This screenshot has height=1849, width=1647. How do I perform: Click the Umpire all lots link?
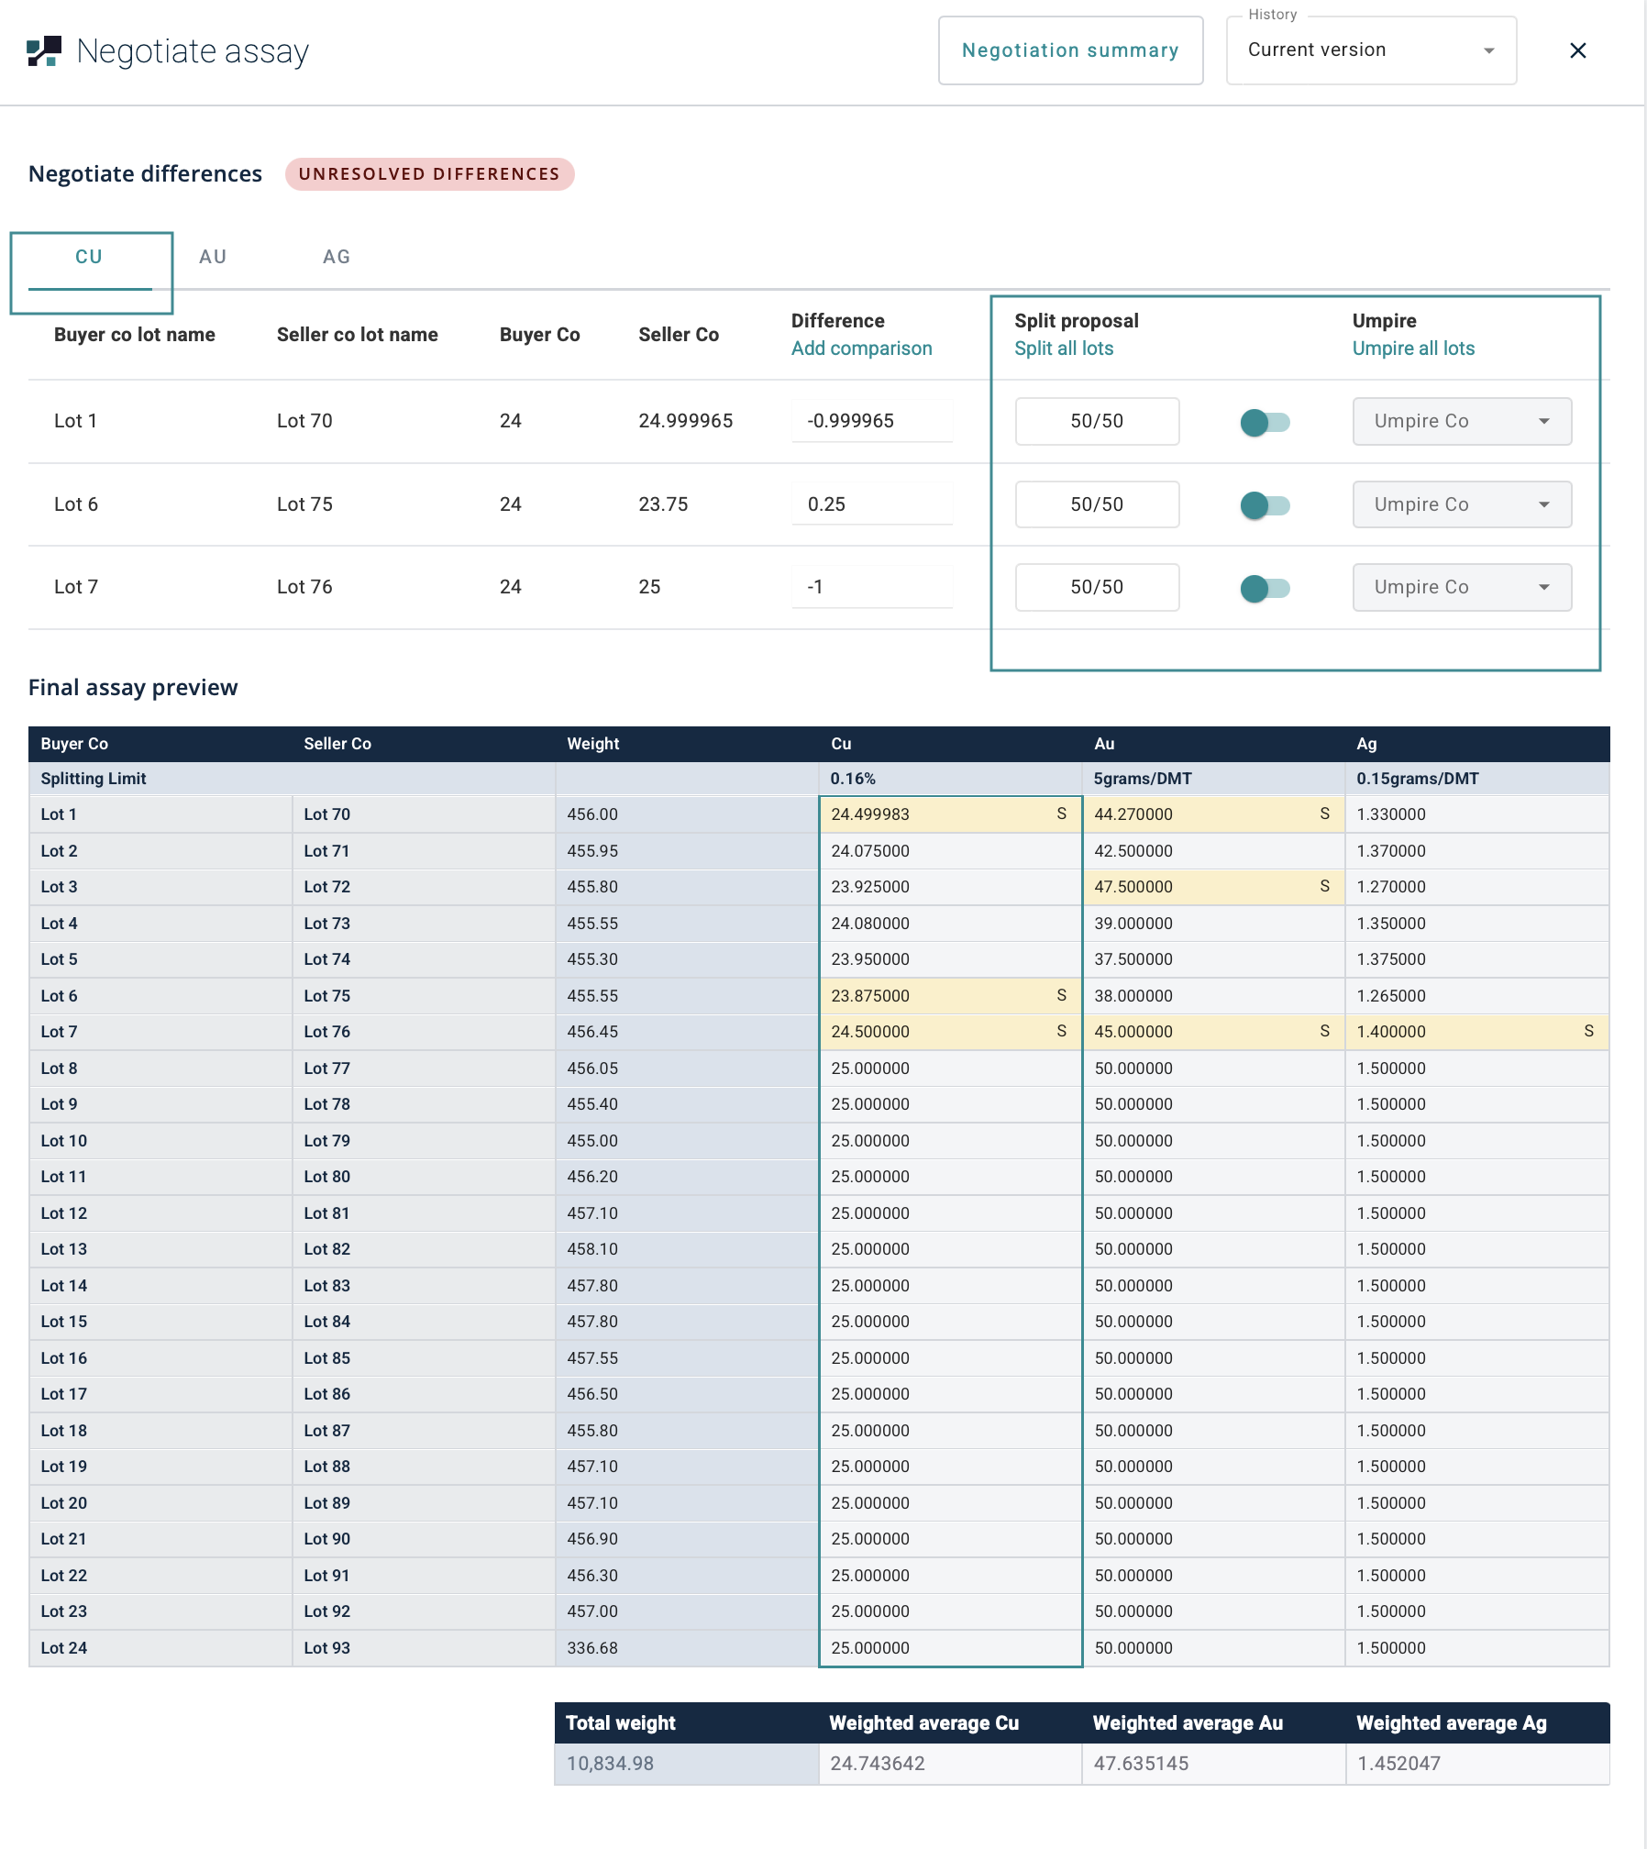tap(1412, 349)
